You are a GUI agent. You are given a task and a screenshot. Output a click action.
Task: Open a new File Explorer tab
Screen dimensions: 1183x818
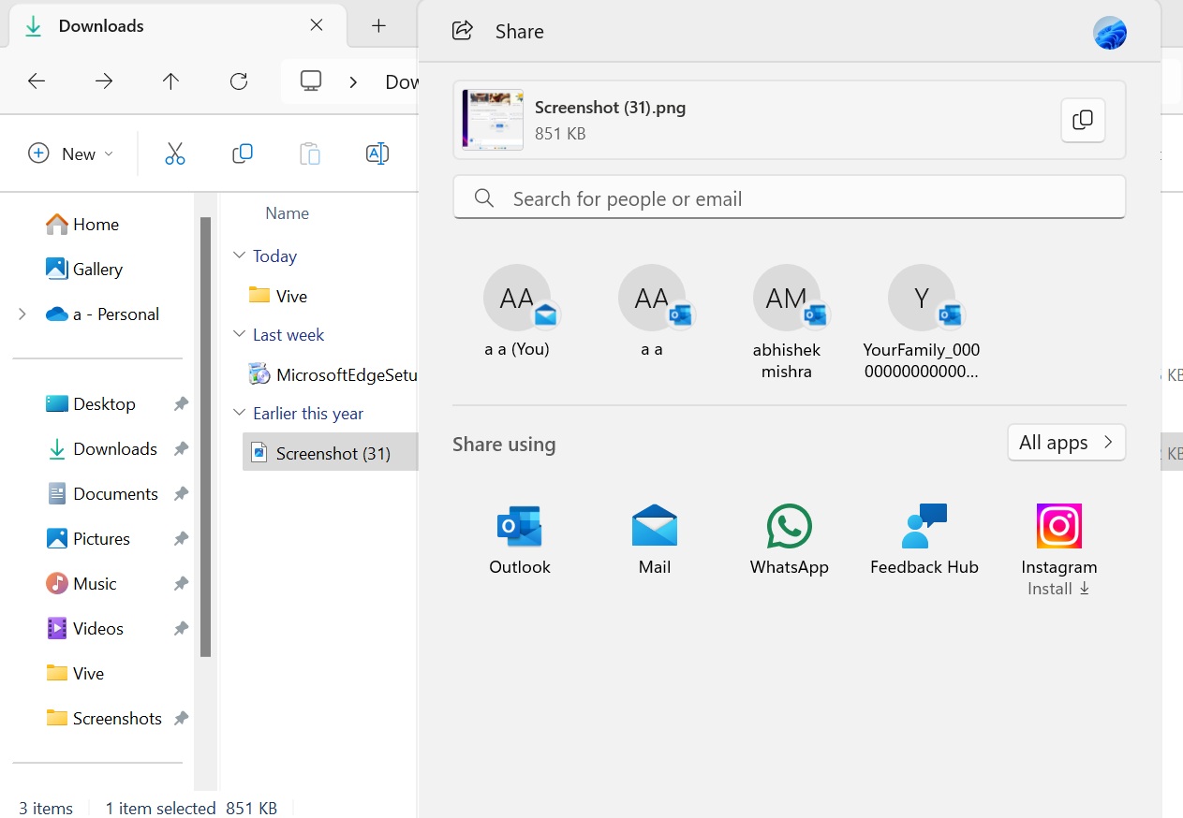tap(378, 26)
